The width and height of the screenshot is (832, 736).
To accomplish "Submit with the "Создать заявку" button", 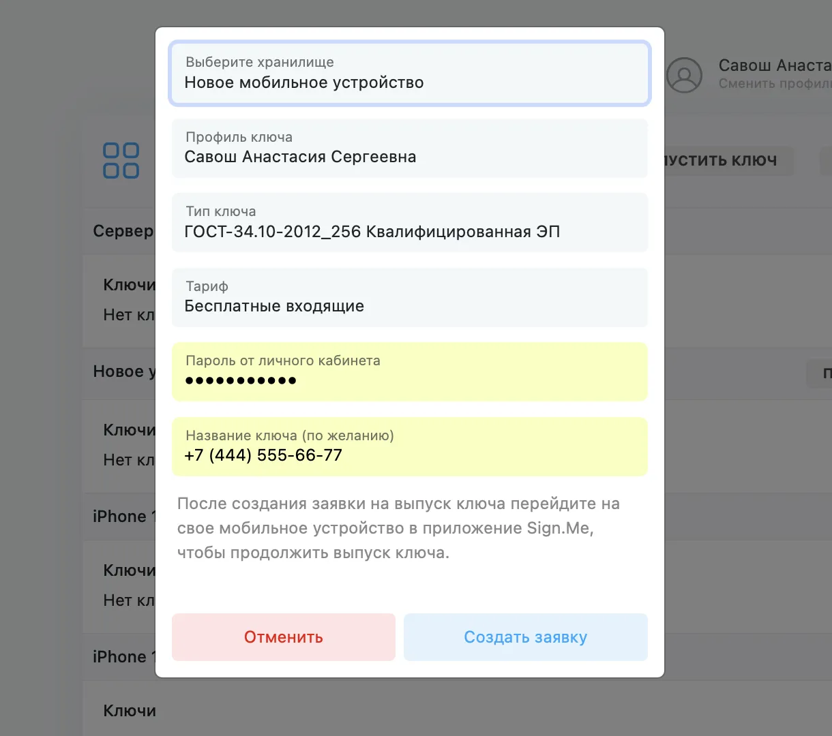I will coord(525,637).
